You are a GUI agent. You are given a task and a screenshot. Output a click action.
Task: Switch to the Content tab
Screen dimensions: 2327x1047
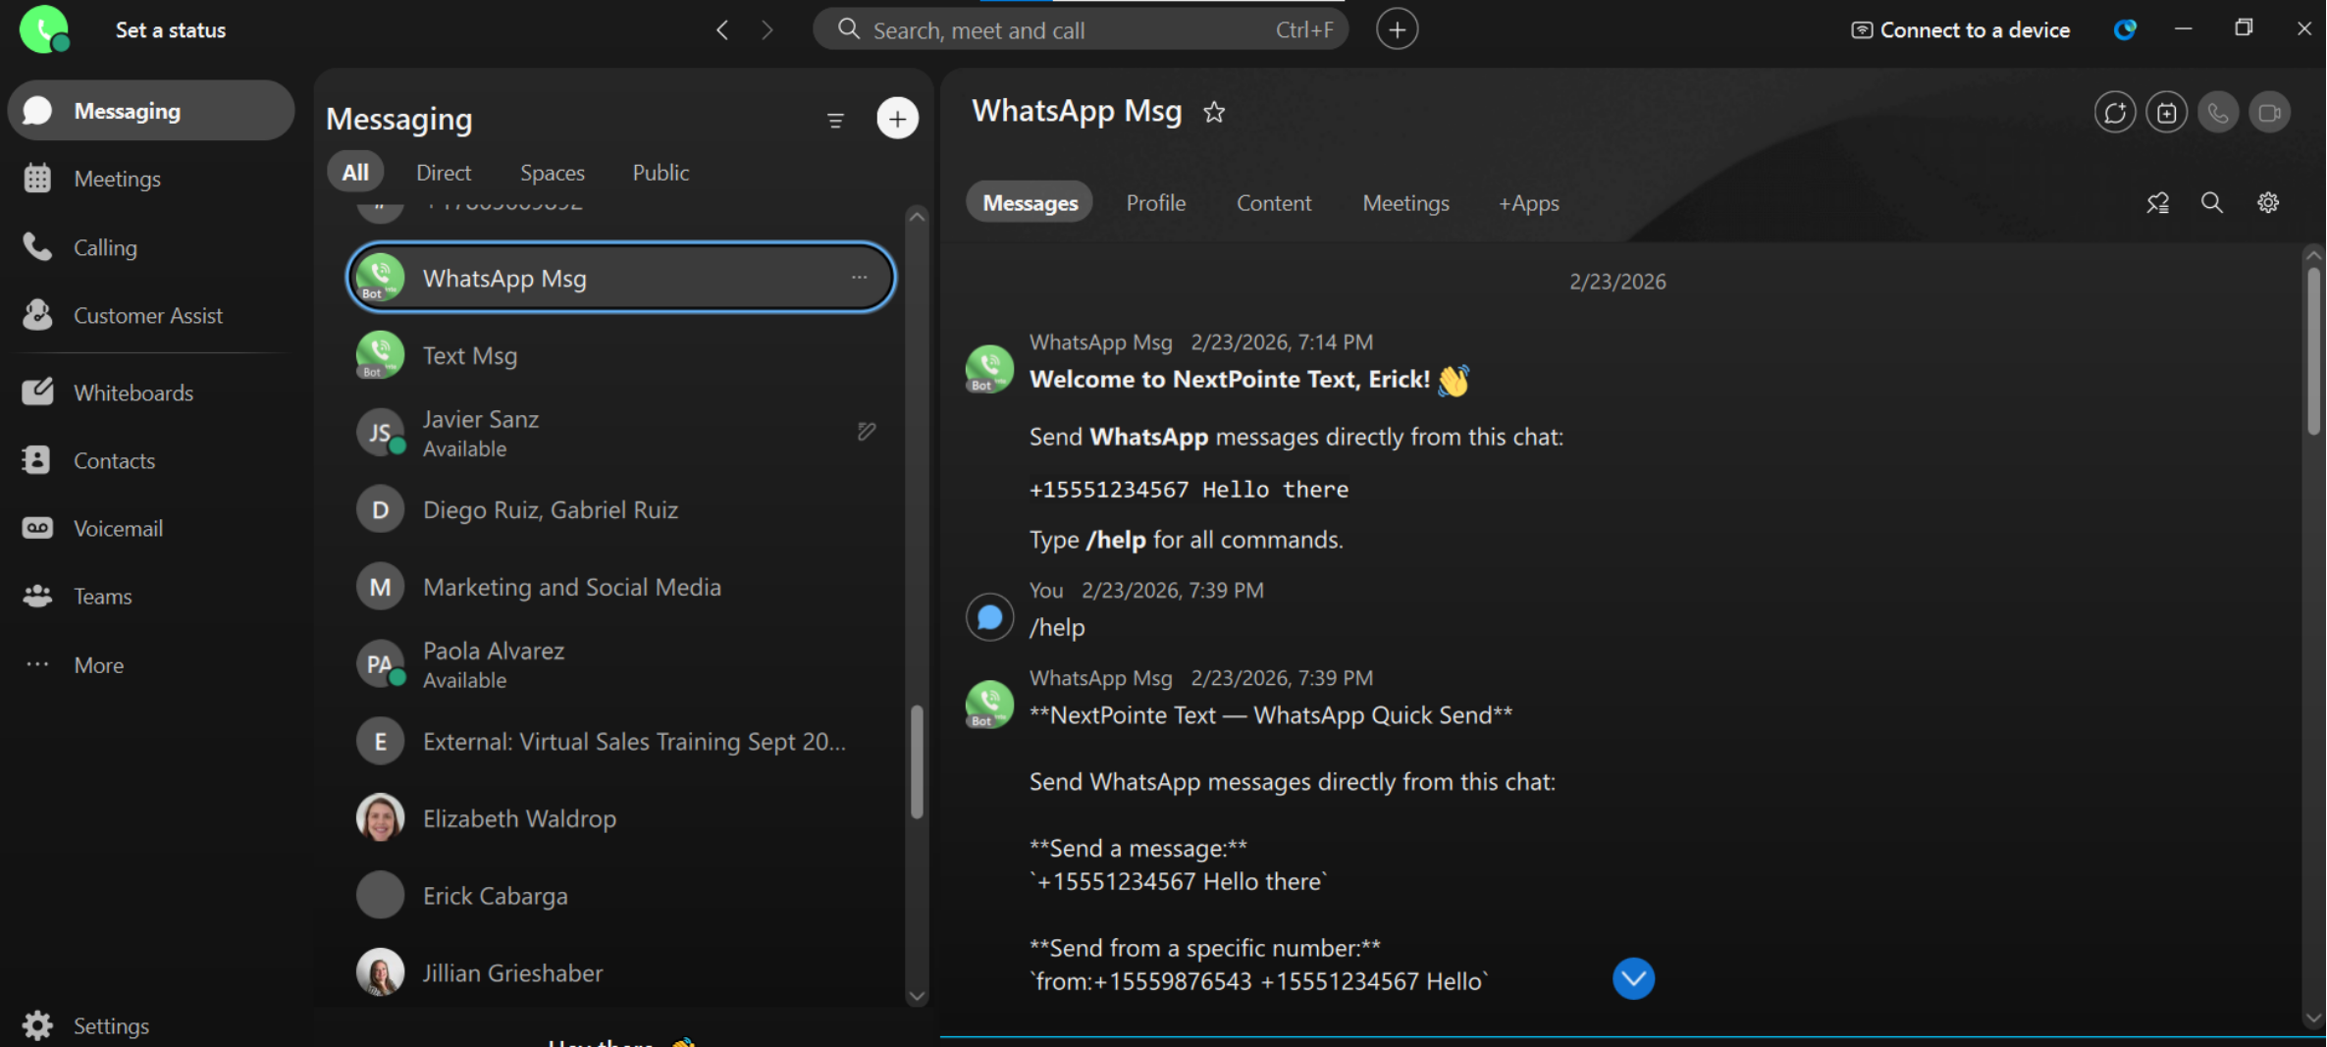pos(1274,203)
